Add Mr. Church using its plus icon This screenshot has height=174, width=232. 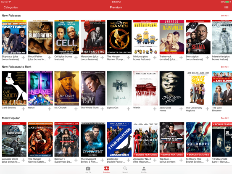click(x=76, y=109)
